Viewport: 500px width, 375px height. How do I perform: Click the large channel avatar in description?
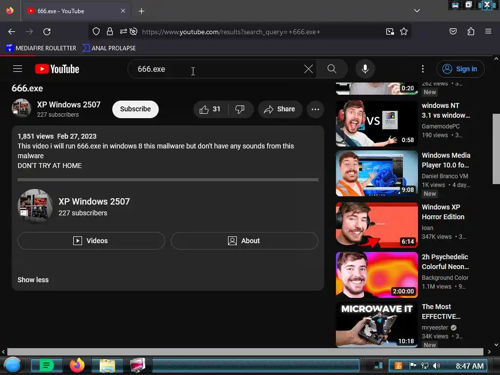click(35, 207)
